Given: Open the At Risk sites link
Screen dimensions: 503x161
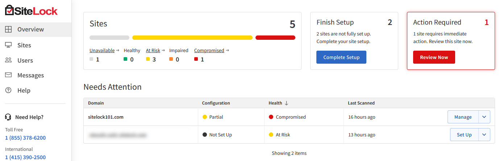Looking at the screenshot, I should (153, 51).
